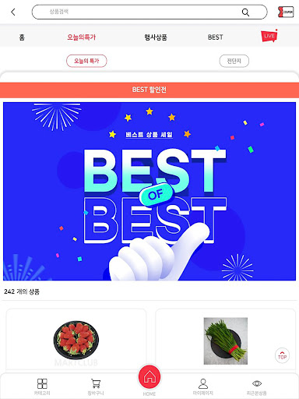Jump to top with TOP button
The image size is (299, 399).
[282, 355]
